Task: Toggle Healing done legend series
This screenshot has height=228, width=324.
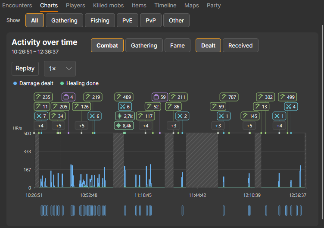Action: tap(79, 83)
